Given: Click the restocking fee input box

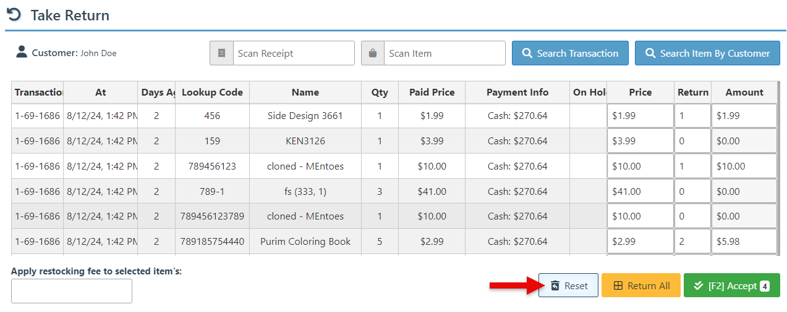Looking at the screenshot, I should [x=72, y=291].
